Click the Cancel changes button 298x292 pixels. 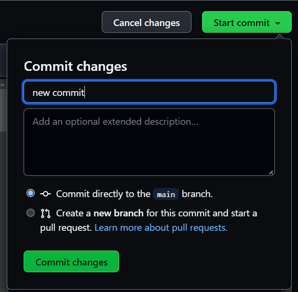[147, 22]
